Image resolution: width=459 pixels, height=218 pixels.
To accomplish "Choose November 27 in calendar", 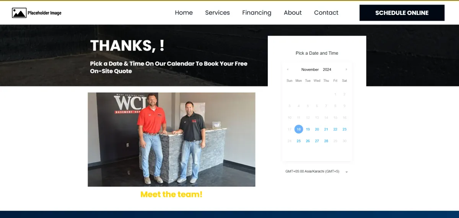I will click(x=317, y=141).
